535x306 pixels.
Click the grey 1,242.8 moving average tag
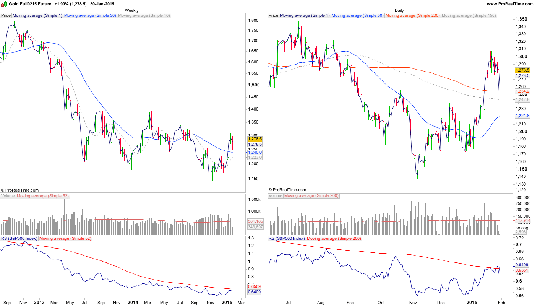[522, 99]
